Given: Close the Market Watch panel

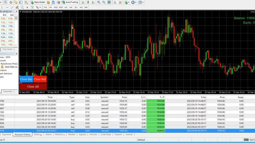Looking at the screenshot, I should click(x=16, y=12).
